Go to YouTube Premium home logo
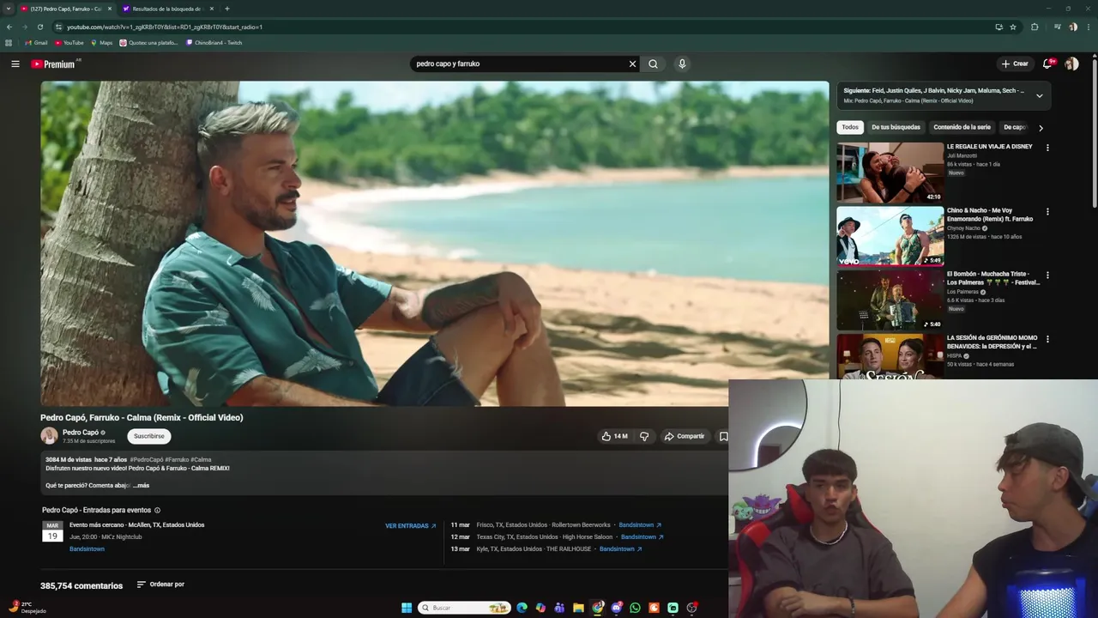Viewport: 1098px width, 618px height. 54,64
